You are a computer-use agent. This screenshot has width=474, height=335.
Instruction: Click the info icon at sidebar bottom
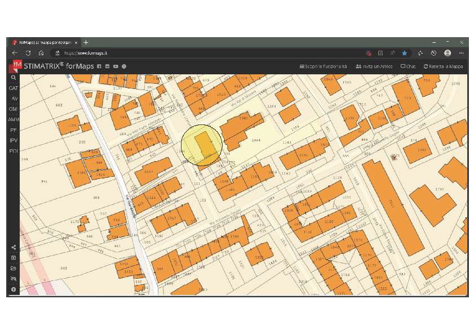[x=14, y=289]
